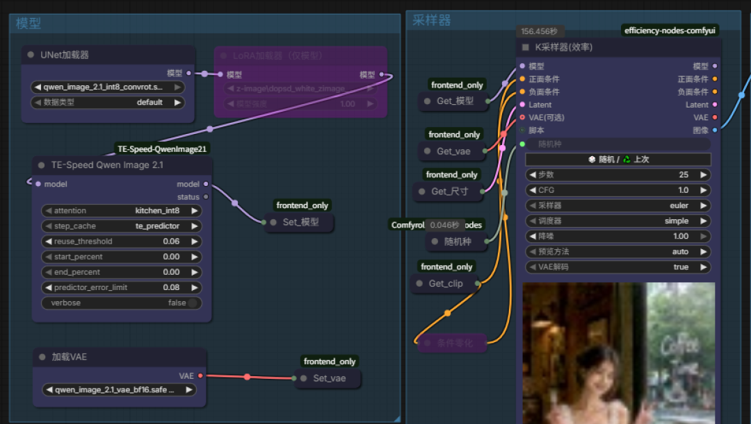
Task: Increase reuse_threshold with its right arrow
Action: pos(195,241)
